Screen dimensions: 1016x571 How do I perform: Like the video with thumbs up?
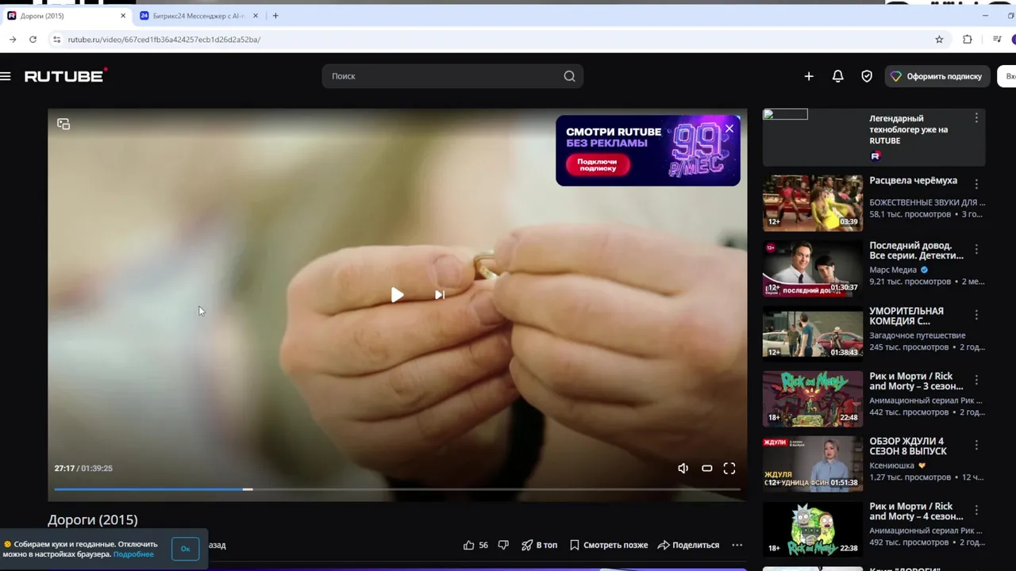pyautogui.click(x=469, y=545)
